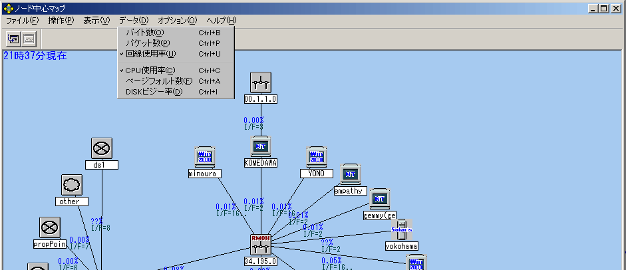Click the other node label
The image size is (626, 270).
coord(72,202)
